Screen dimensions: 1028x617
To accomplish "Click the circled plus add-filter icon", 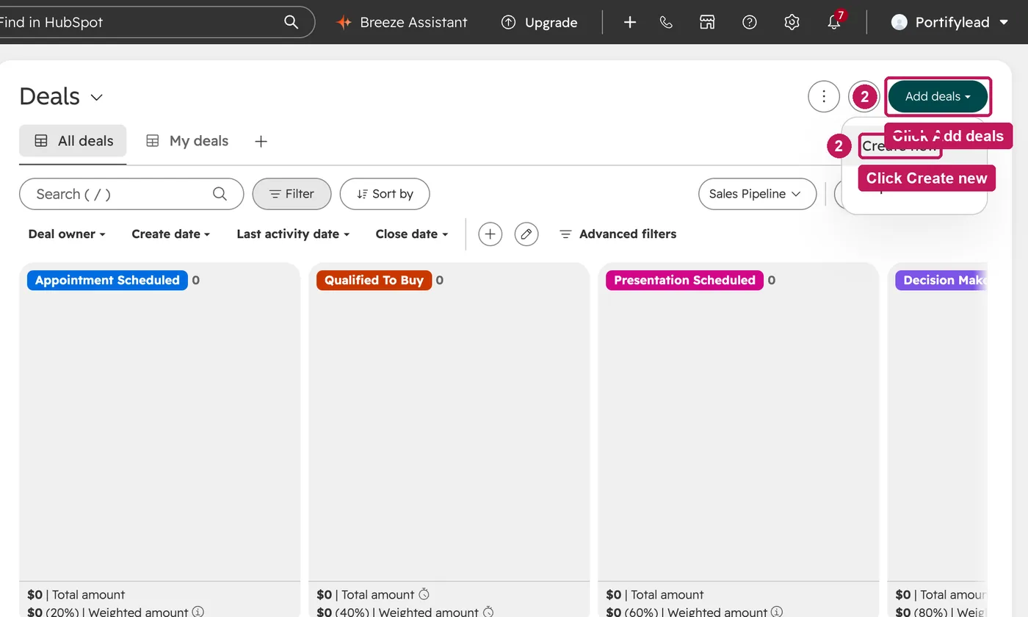I will coord(490,234).
